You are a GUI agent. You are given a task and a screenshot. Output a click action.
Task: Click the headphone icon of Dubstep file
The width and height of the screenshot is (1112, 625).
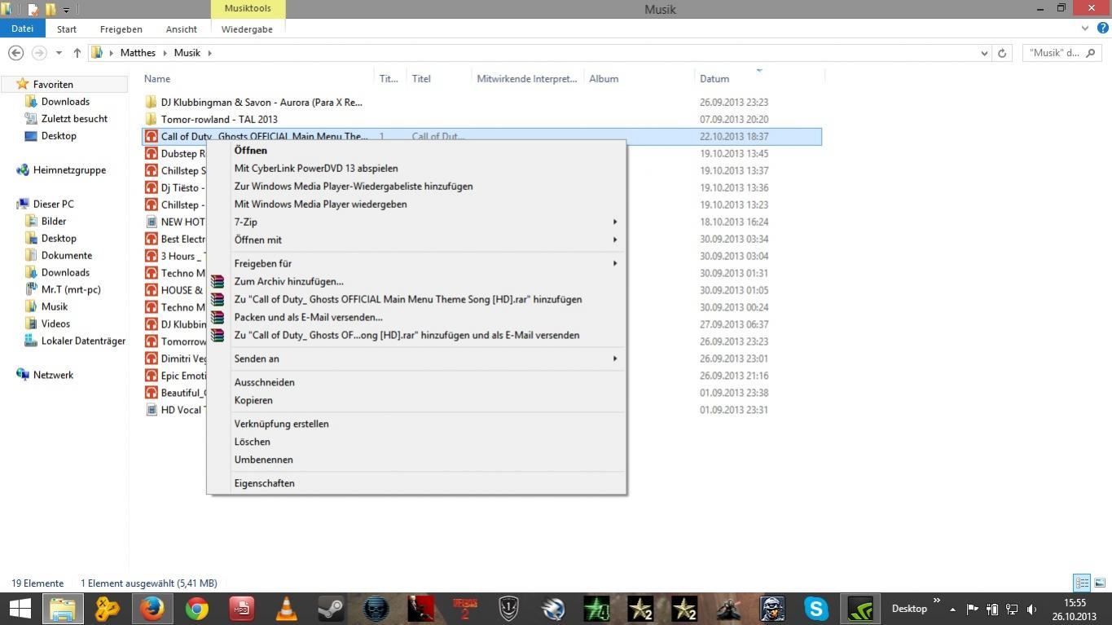click(151, 153)
